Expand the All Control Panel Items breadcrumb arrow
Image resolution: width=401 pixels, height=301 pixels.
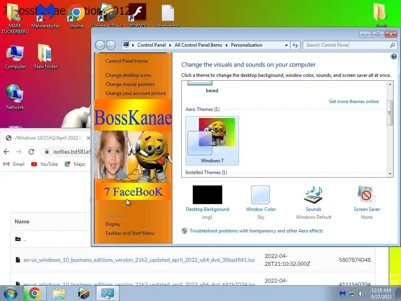(x=226, y=45)
